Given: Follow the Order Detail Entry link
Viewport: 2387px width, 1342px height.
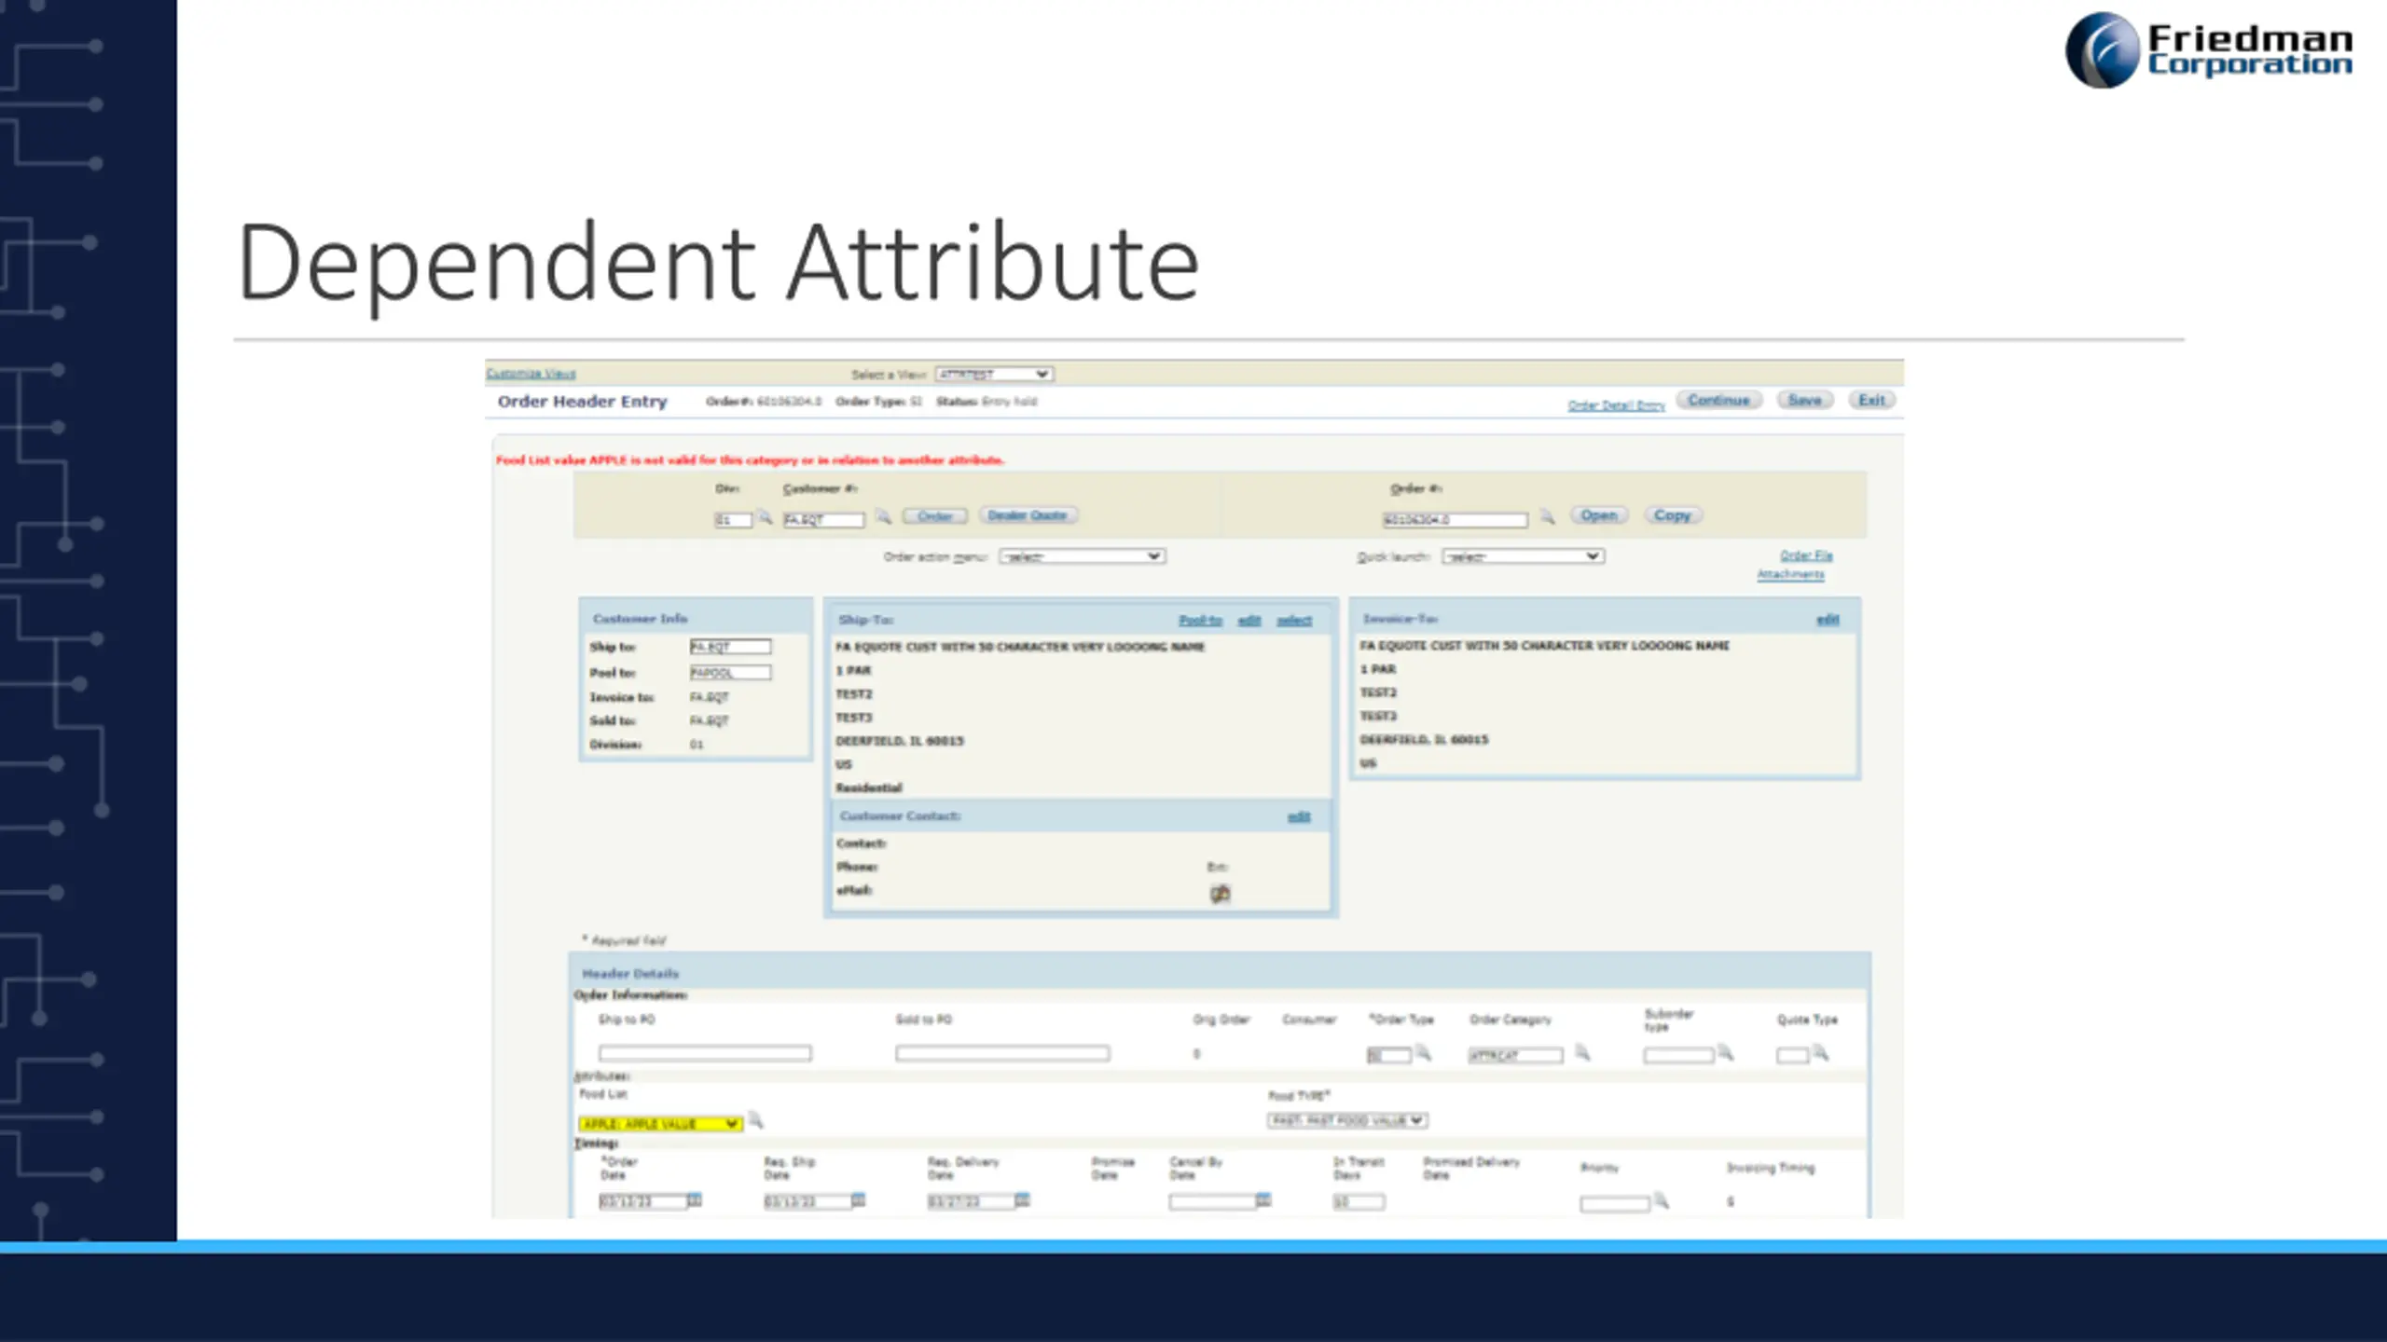Looking at the screenshot, I should 1616,405.
